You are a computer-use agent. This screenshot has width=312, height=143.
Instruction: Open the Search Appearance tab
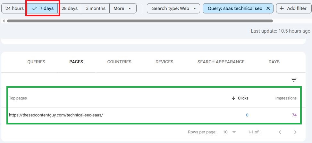point(221,62)
